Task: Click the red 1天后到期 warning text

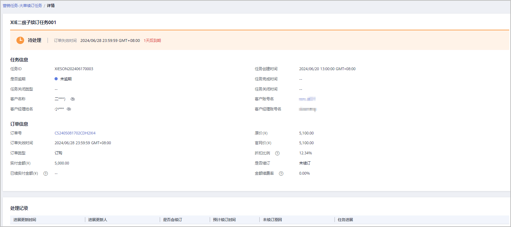Action: 152,41
